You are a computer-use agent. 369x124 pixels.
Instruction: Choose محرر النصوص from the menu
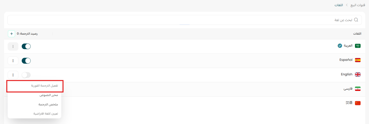pos(49,95)
